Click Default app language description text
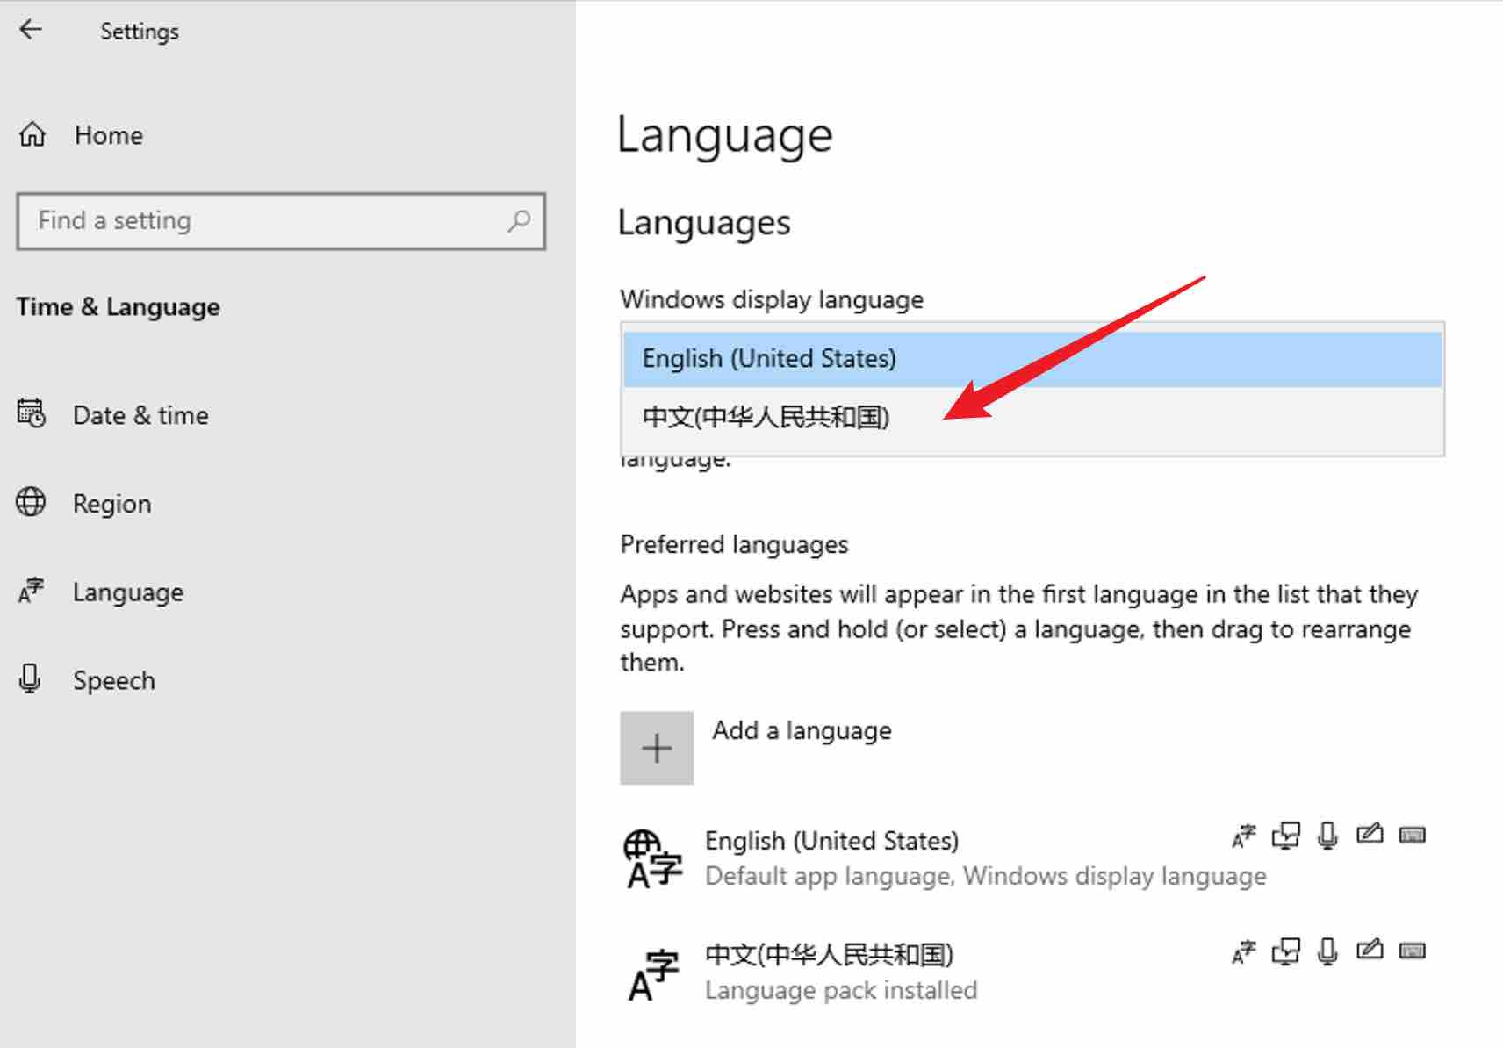The width and height of the screenshot is (1503, 1048). point(986,876)
